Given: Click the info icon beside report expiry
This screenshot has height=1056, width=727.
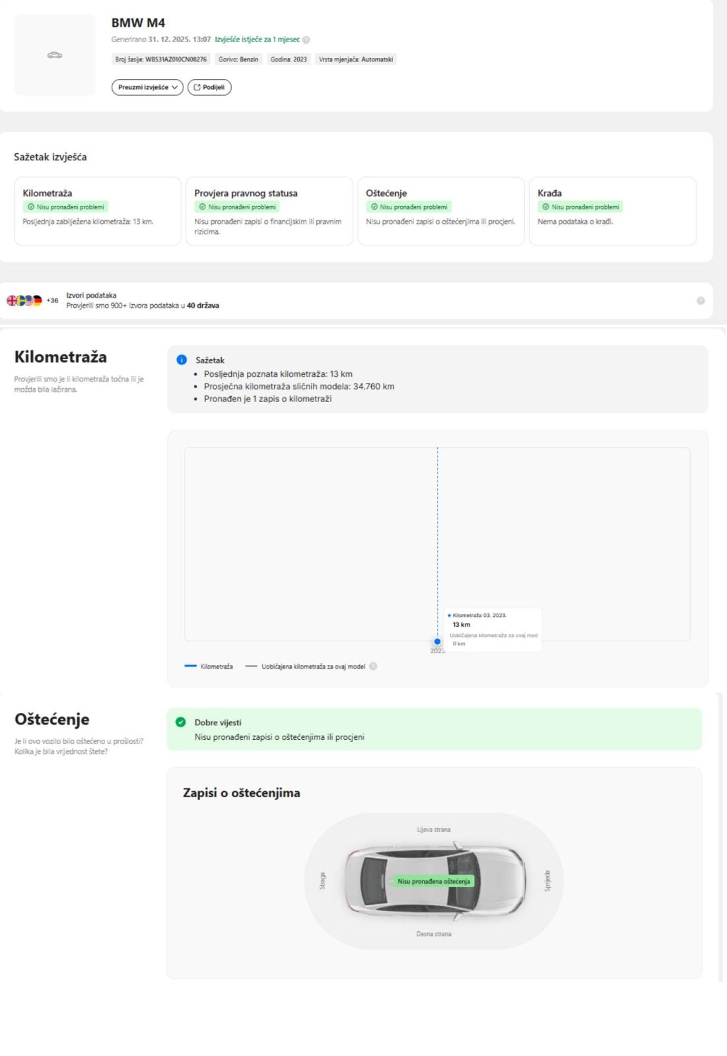Looking at the screenshot, I should [306, 40].
